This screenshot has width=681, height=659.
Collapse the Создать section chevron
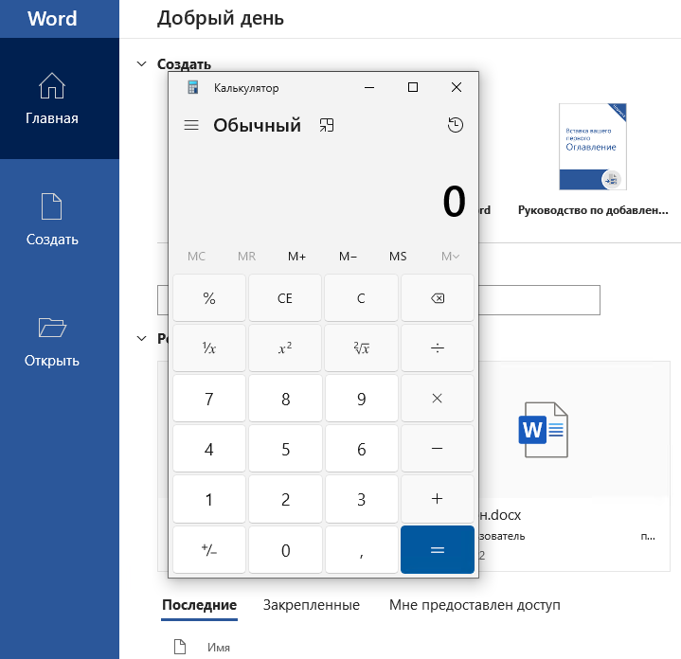(x=142, y=64)
